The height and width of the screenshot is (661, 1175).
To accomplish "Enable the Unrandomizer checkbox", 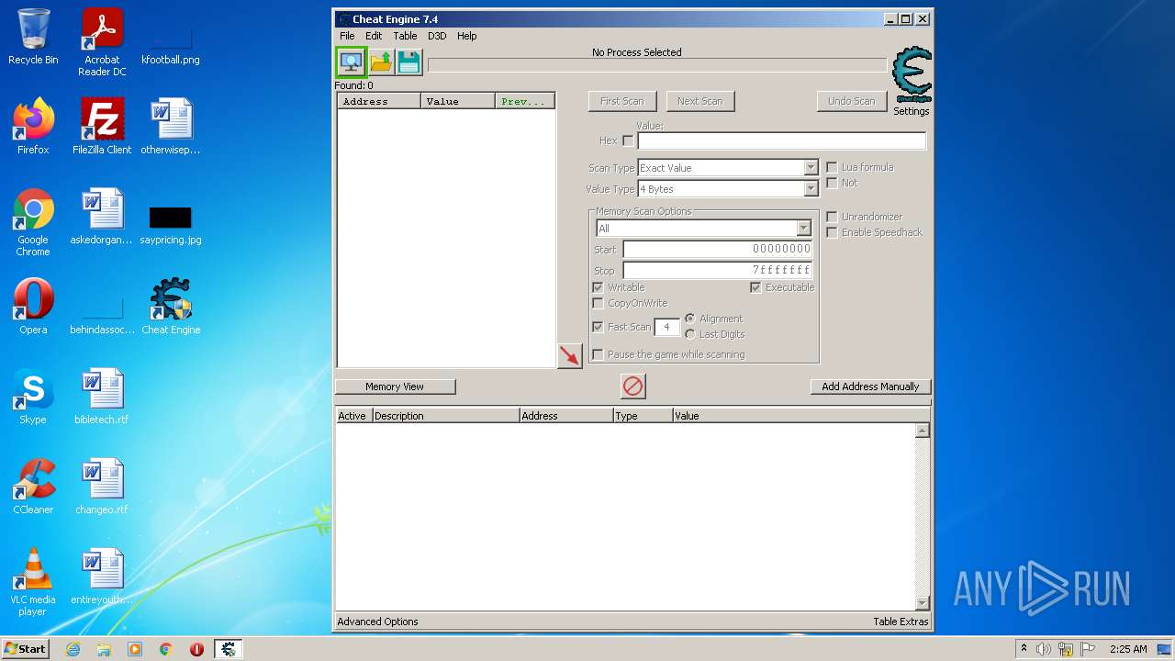I will [x=832, y=217].
